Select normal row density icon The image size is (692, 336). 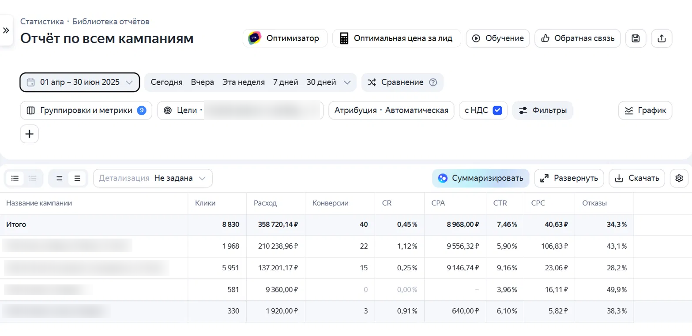(77, 179)
